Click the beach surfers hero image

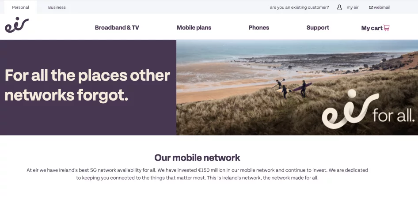[x=297, y=87]
